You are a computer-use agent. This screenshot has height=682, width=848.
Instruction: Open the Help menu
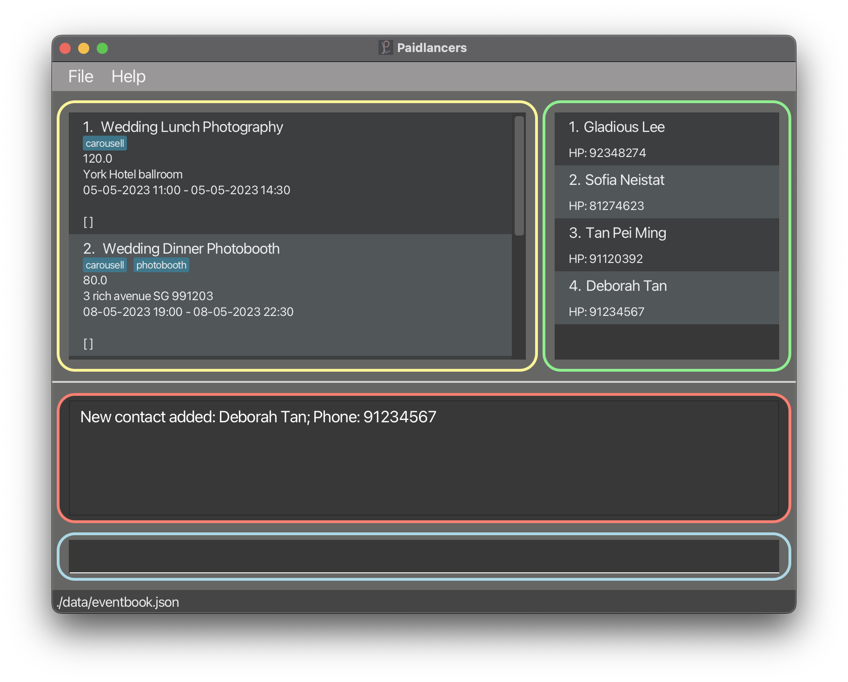(128, 76)
